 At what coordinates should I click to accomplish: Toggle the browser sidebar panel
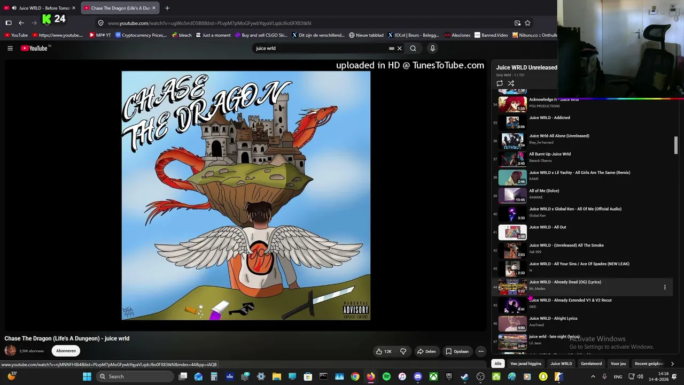[9, 23]
